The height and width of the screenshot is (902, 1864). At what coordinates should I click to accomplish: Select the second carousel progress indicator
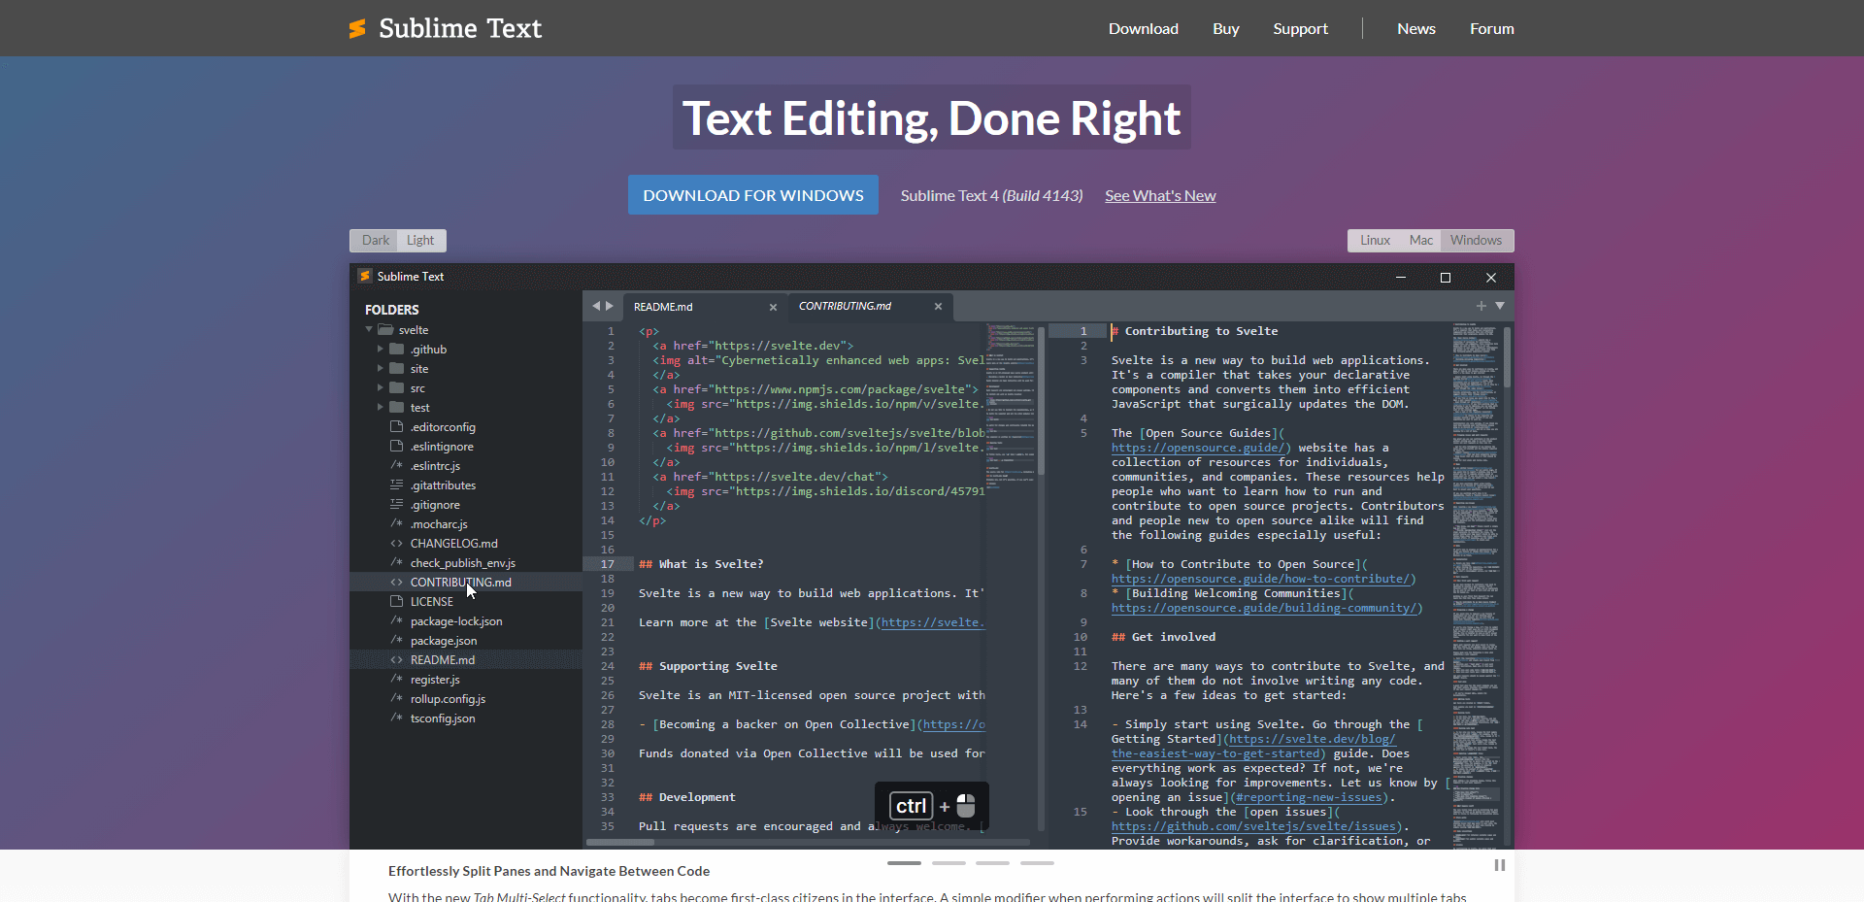(x=949, y=863)
